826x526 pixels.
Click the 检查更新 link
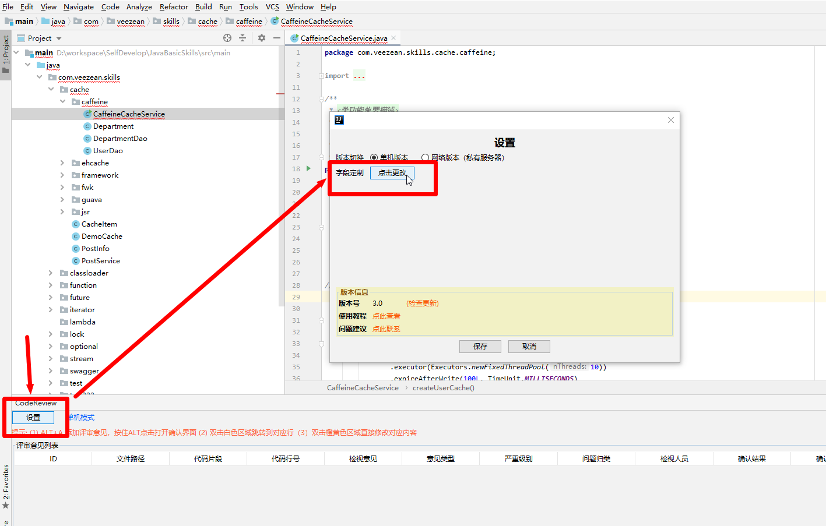422,303
